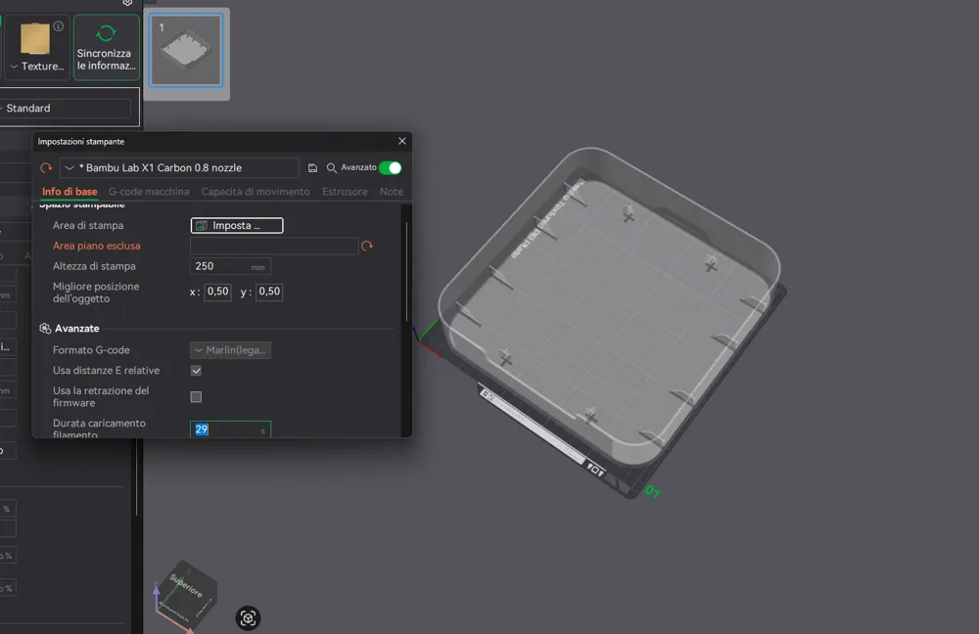Viewport: 979px width, 634px height.
Task: Open the Standard preset dropdown
Action: click(x=65, y=108)
